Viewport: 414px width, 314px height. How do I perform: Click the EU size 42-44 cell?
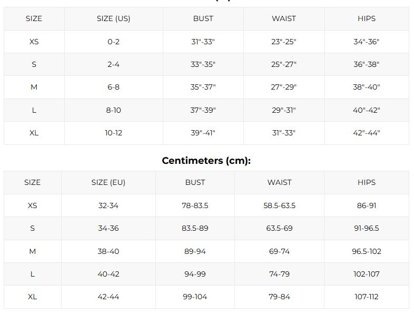point(108,297)
